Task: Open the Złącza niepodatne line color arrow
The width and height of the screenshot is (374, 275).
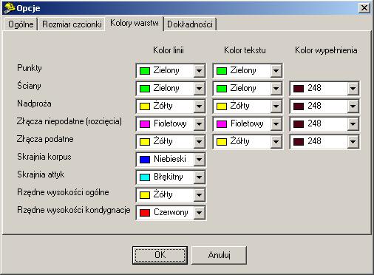Action: coord(199,124)
